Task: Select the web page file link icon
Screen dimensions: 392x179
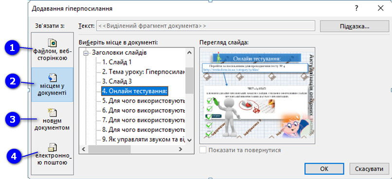Action: (x=53, y=43)
